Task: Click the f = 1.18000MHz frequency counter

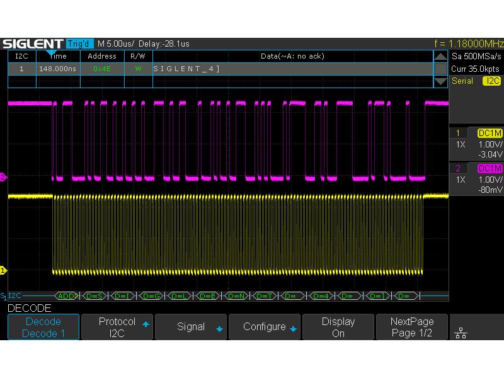Action: (x=469, y=43)
